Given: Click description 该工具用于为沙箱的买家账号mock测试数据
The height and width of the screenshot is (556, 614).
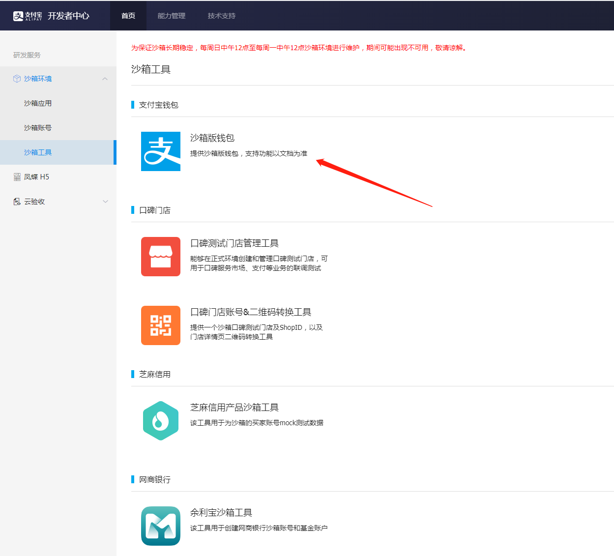Looking at the screenshot, I should [257, 423].
